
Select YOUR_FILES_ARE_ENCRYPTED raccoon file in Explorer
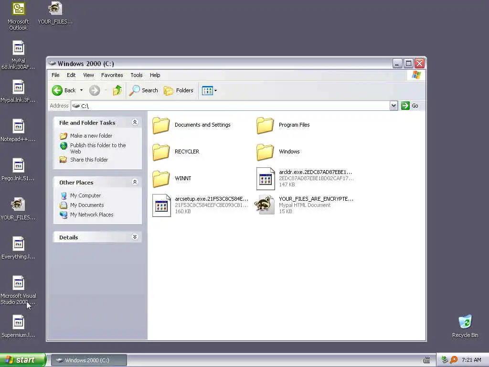(265, 205)
